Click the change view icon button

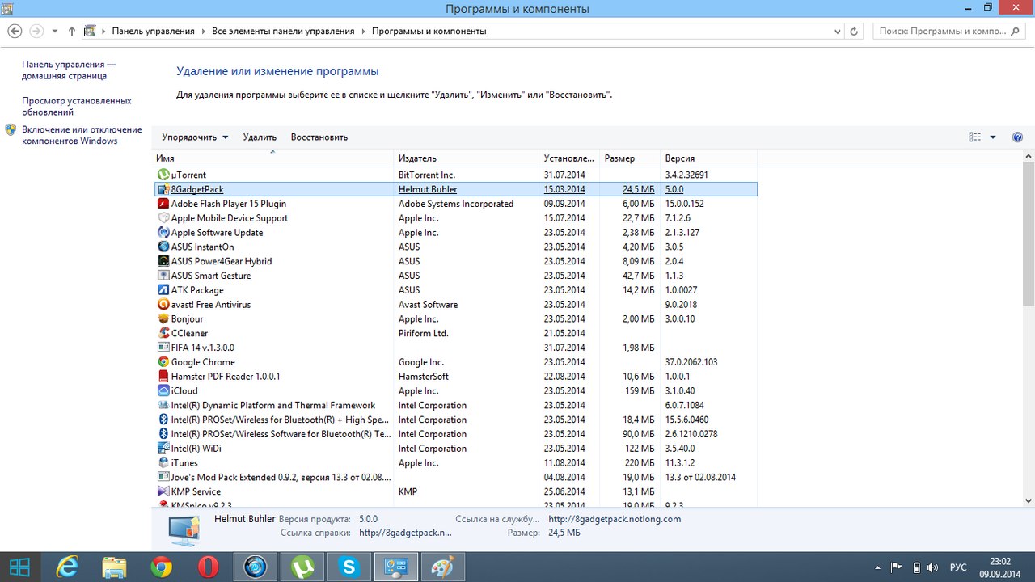coord(975,137)
